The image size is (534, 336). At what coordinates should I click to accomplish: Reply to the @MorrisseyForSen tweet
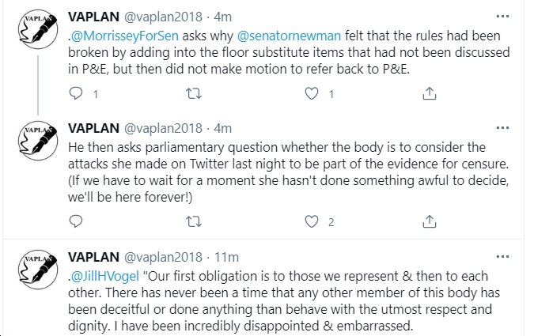pos(76,93)
